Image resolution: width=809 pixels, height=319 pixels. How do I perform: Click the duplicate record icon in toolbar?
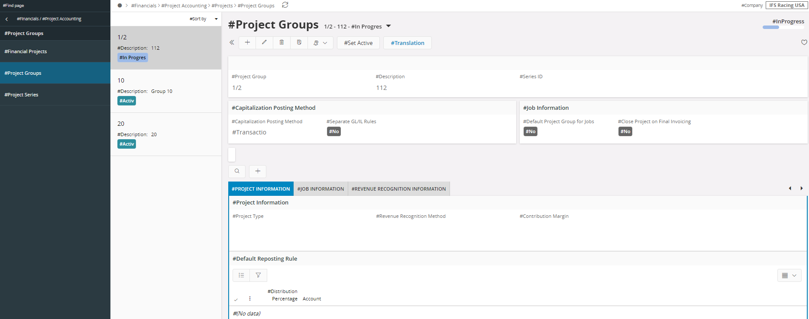[299, 42]
